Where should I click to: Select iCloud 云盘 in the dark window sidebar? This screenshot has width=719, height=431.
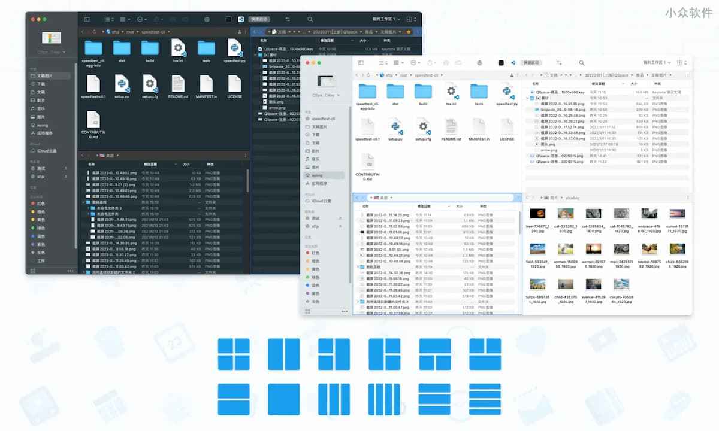point(47,151)
